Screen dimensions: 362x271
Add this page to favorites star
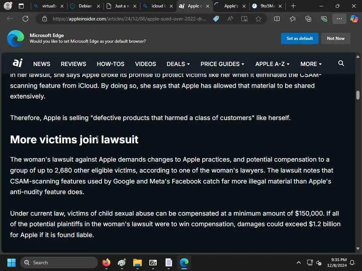[x=258, y=19]
